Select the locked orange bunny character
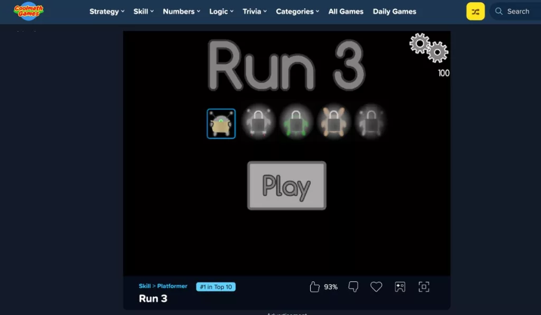541x315 pixels. (333, 122)
